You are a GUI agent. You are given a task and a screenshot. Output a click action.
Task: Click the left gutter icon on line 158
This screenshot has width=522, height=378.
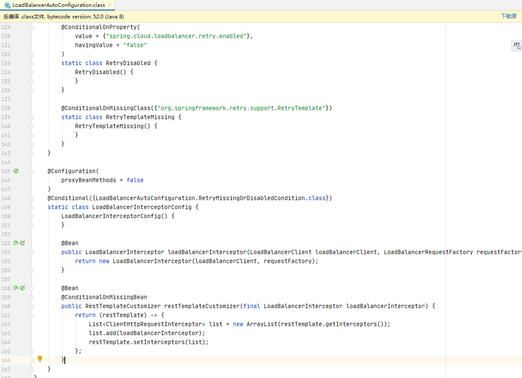pyautogui.click(x=15, y=288)
